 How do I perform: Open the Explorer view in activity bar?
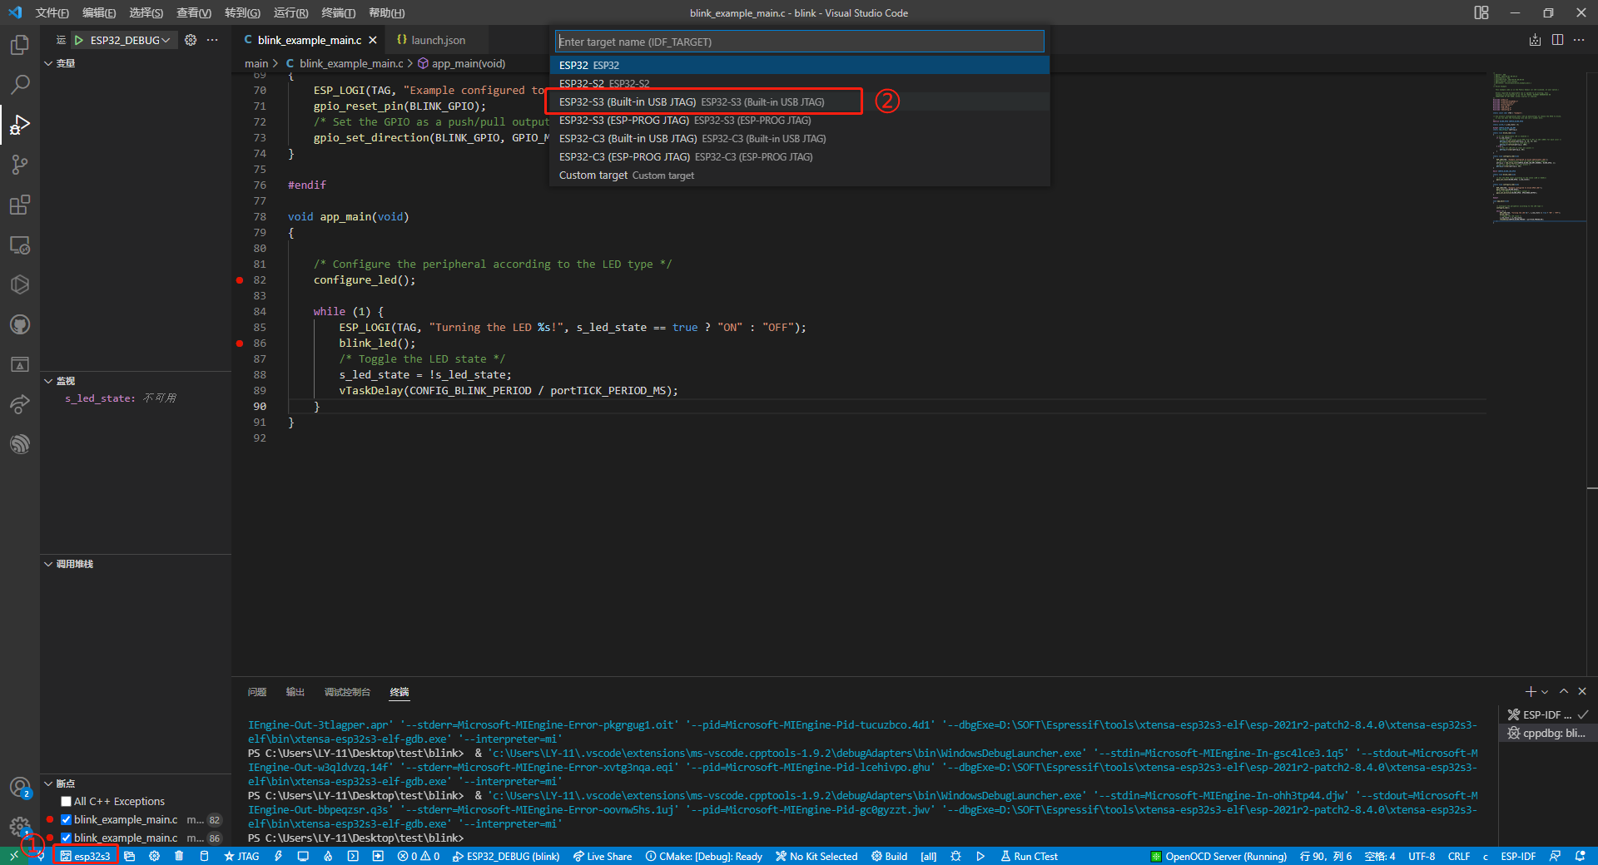[20, 45]
